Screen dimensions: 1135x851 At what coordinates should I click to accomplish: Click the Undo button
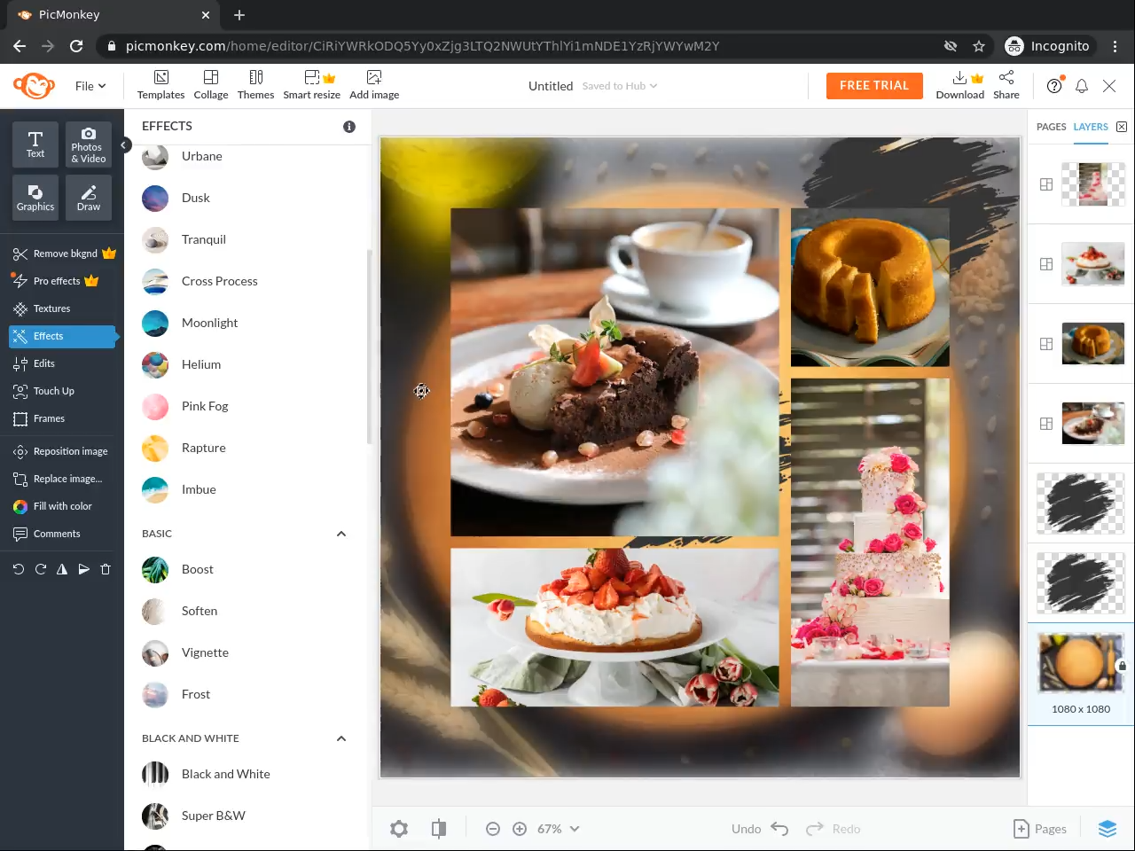point(760,829)
